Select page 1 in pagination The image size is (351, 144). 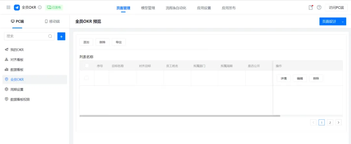322,122
